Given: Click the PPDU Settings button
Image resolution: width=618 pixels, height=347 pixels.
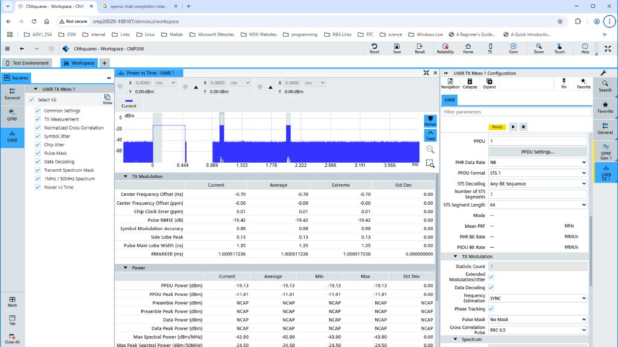Looking at the screenshot, I should (x=537, y=152).
